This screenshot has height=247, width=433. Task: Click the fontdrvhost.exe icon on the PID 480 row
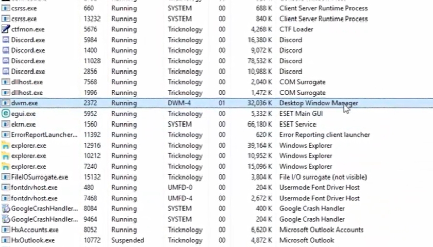[6, 187]
